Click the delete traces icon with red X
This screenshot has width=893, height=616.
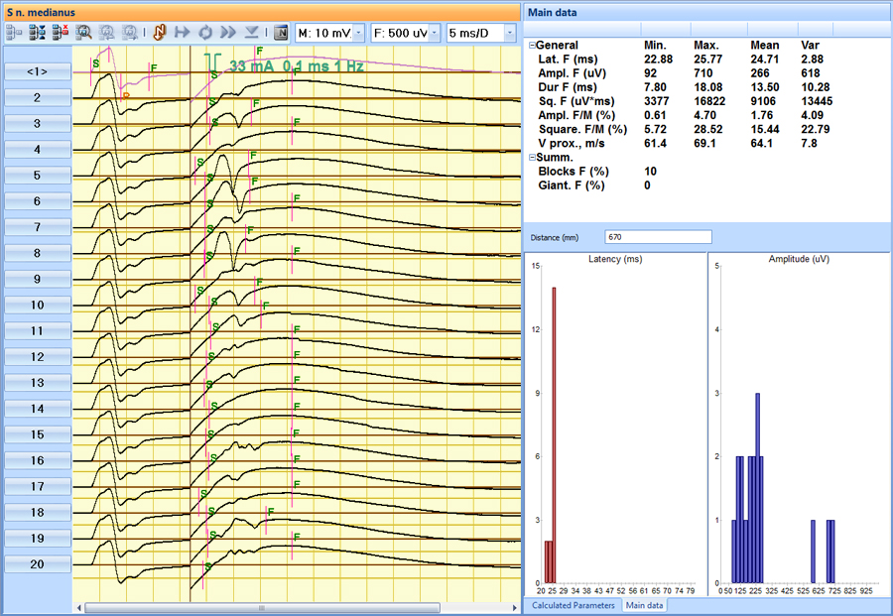(x=60, y=33)
